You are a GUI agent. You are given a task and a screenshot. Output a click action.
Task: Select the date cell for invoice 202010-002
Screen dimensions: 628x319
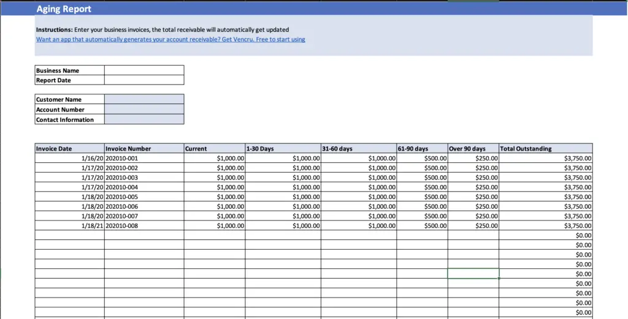(70, 168)
